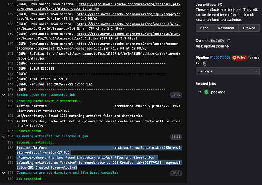Copy branch name master icon

coord(204,63)
